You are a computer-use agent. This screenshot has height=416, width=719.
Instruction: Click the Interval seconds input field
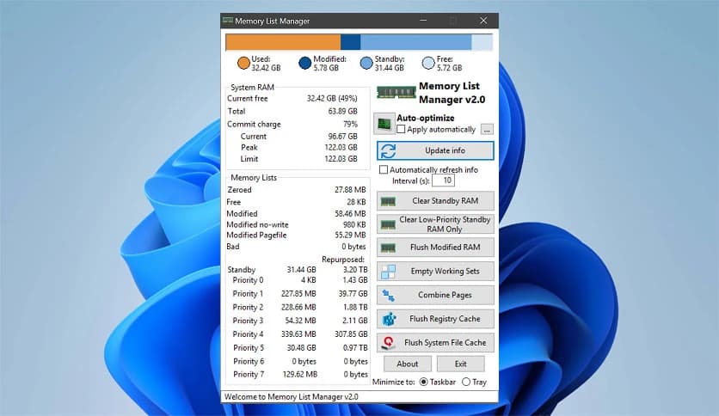point(444,180)
